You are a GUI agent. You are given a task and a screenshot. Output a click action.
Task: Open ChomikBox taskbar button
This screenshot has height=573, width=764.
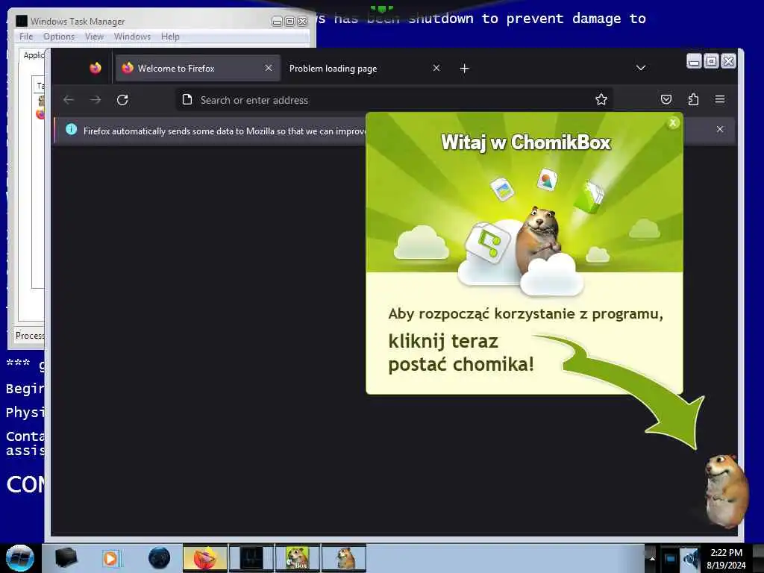click(x=298, y=558)
